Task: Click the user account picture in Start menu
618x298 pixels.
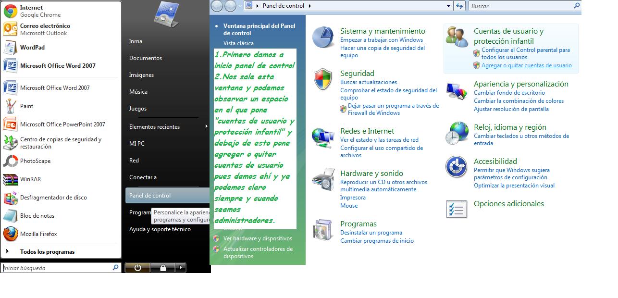Action: coord(166,14)
